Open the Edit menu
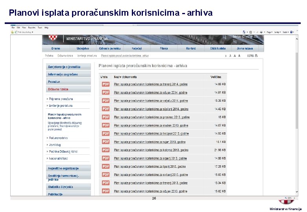The height and width of the screenshot is (212, 307). tap(18, 28)
